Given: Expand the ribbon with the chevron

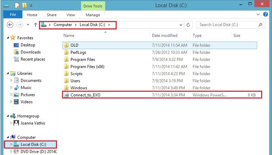Looking at the screenshot, I should 259,15.
